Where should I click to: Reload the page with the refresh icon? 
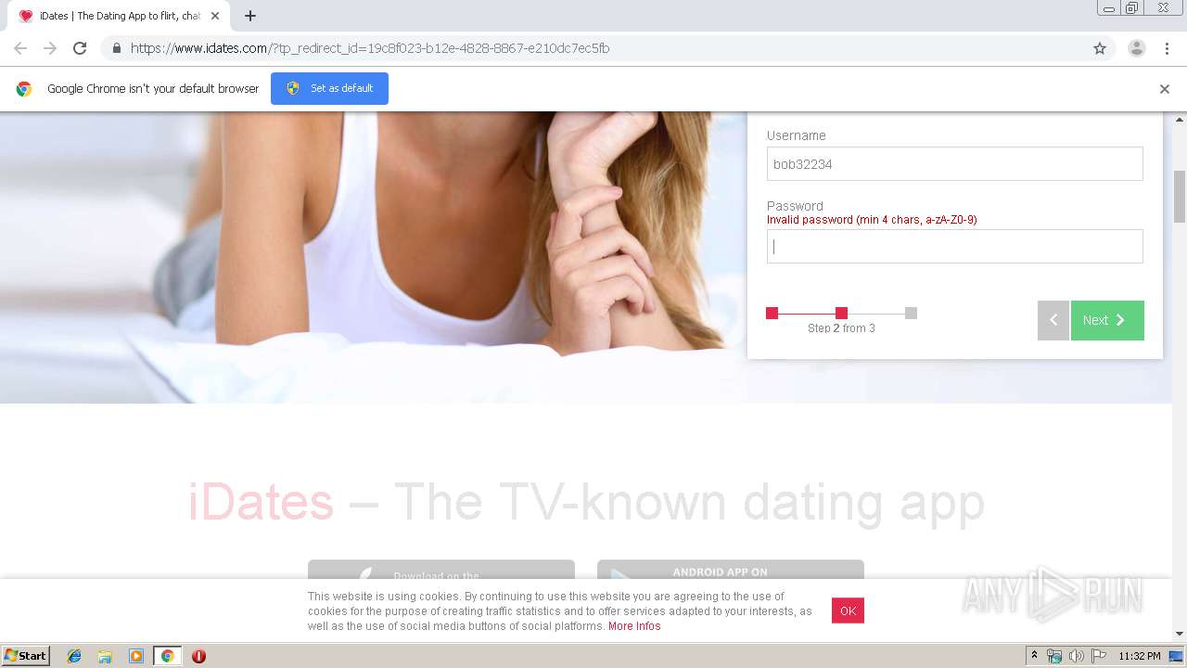pyautogui.click(x=80, y=48)
